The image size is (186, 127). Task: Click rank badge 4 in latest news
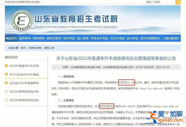click(x=6, y=91)
